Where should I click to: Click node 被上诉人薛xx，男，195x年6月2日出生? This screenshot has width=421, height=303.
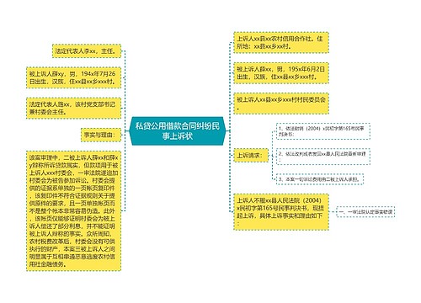pyautogui.click(x=281, y=73)
